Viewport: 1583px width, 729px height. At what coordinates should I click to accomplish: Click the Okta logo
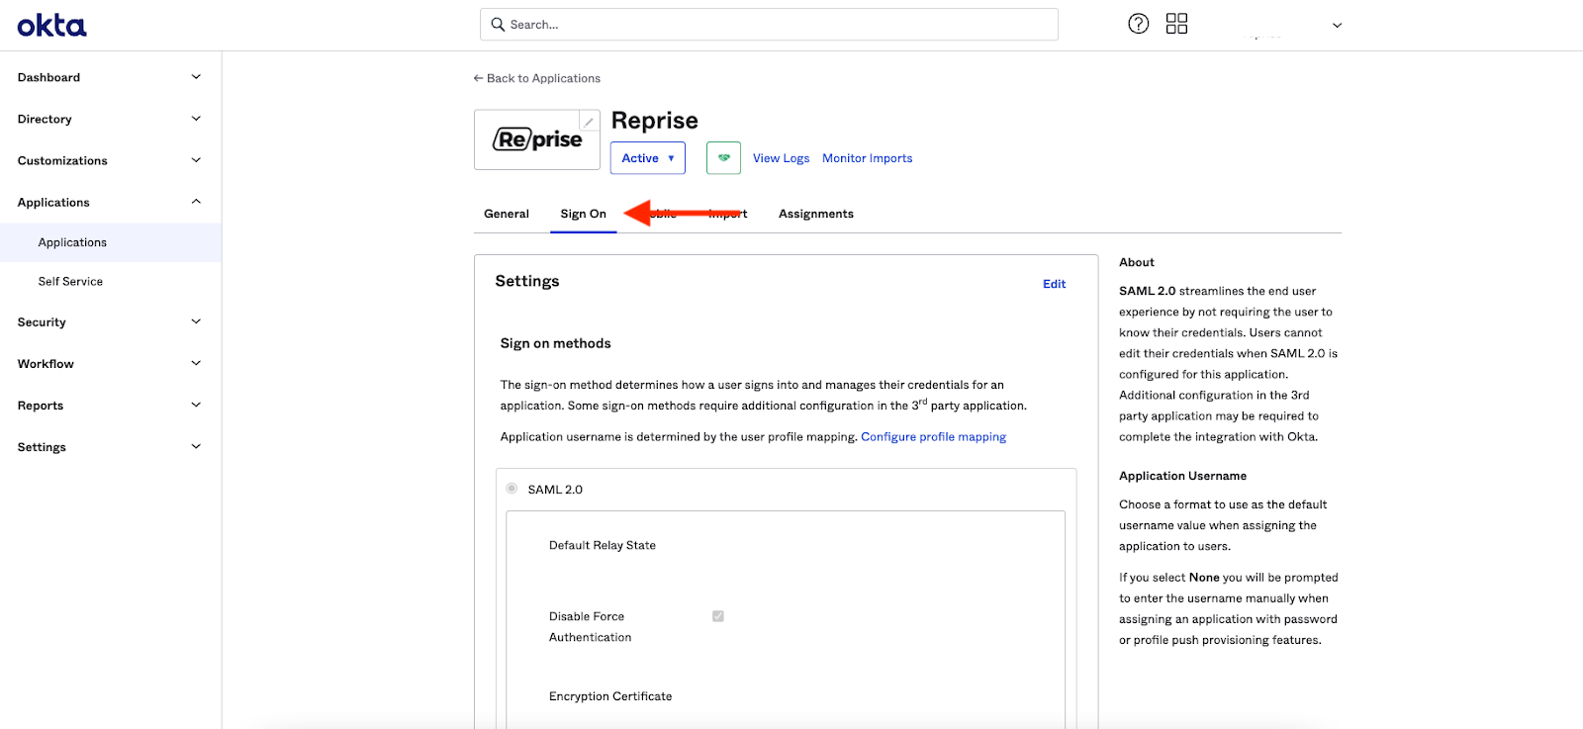(51, 25)
